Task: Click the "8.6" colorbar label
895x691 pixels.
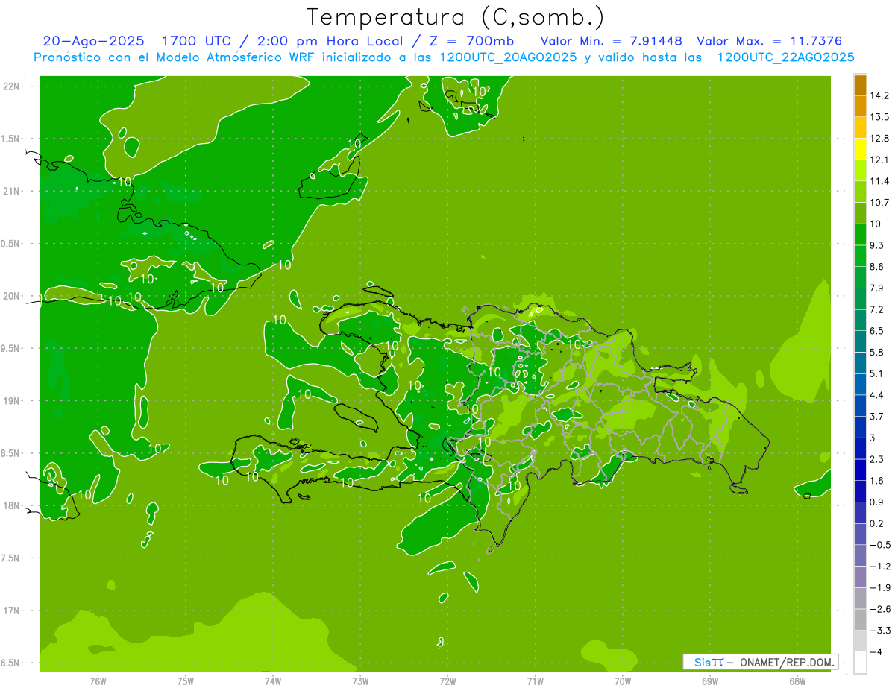Action: 876,267
